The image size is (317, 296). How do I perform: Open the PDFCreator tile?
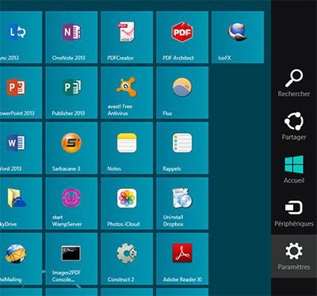click(127, 37)
